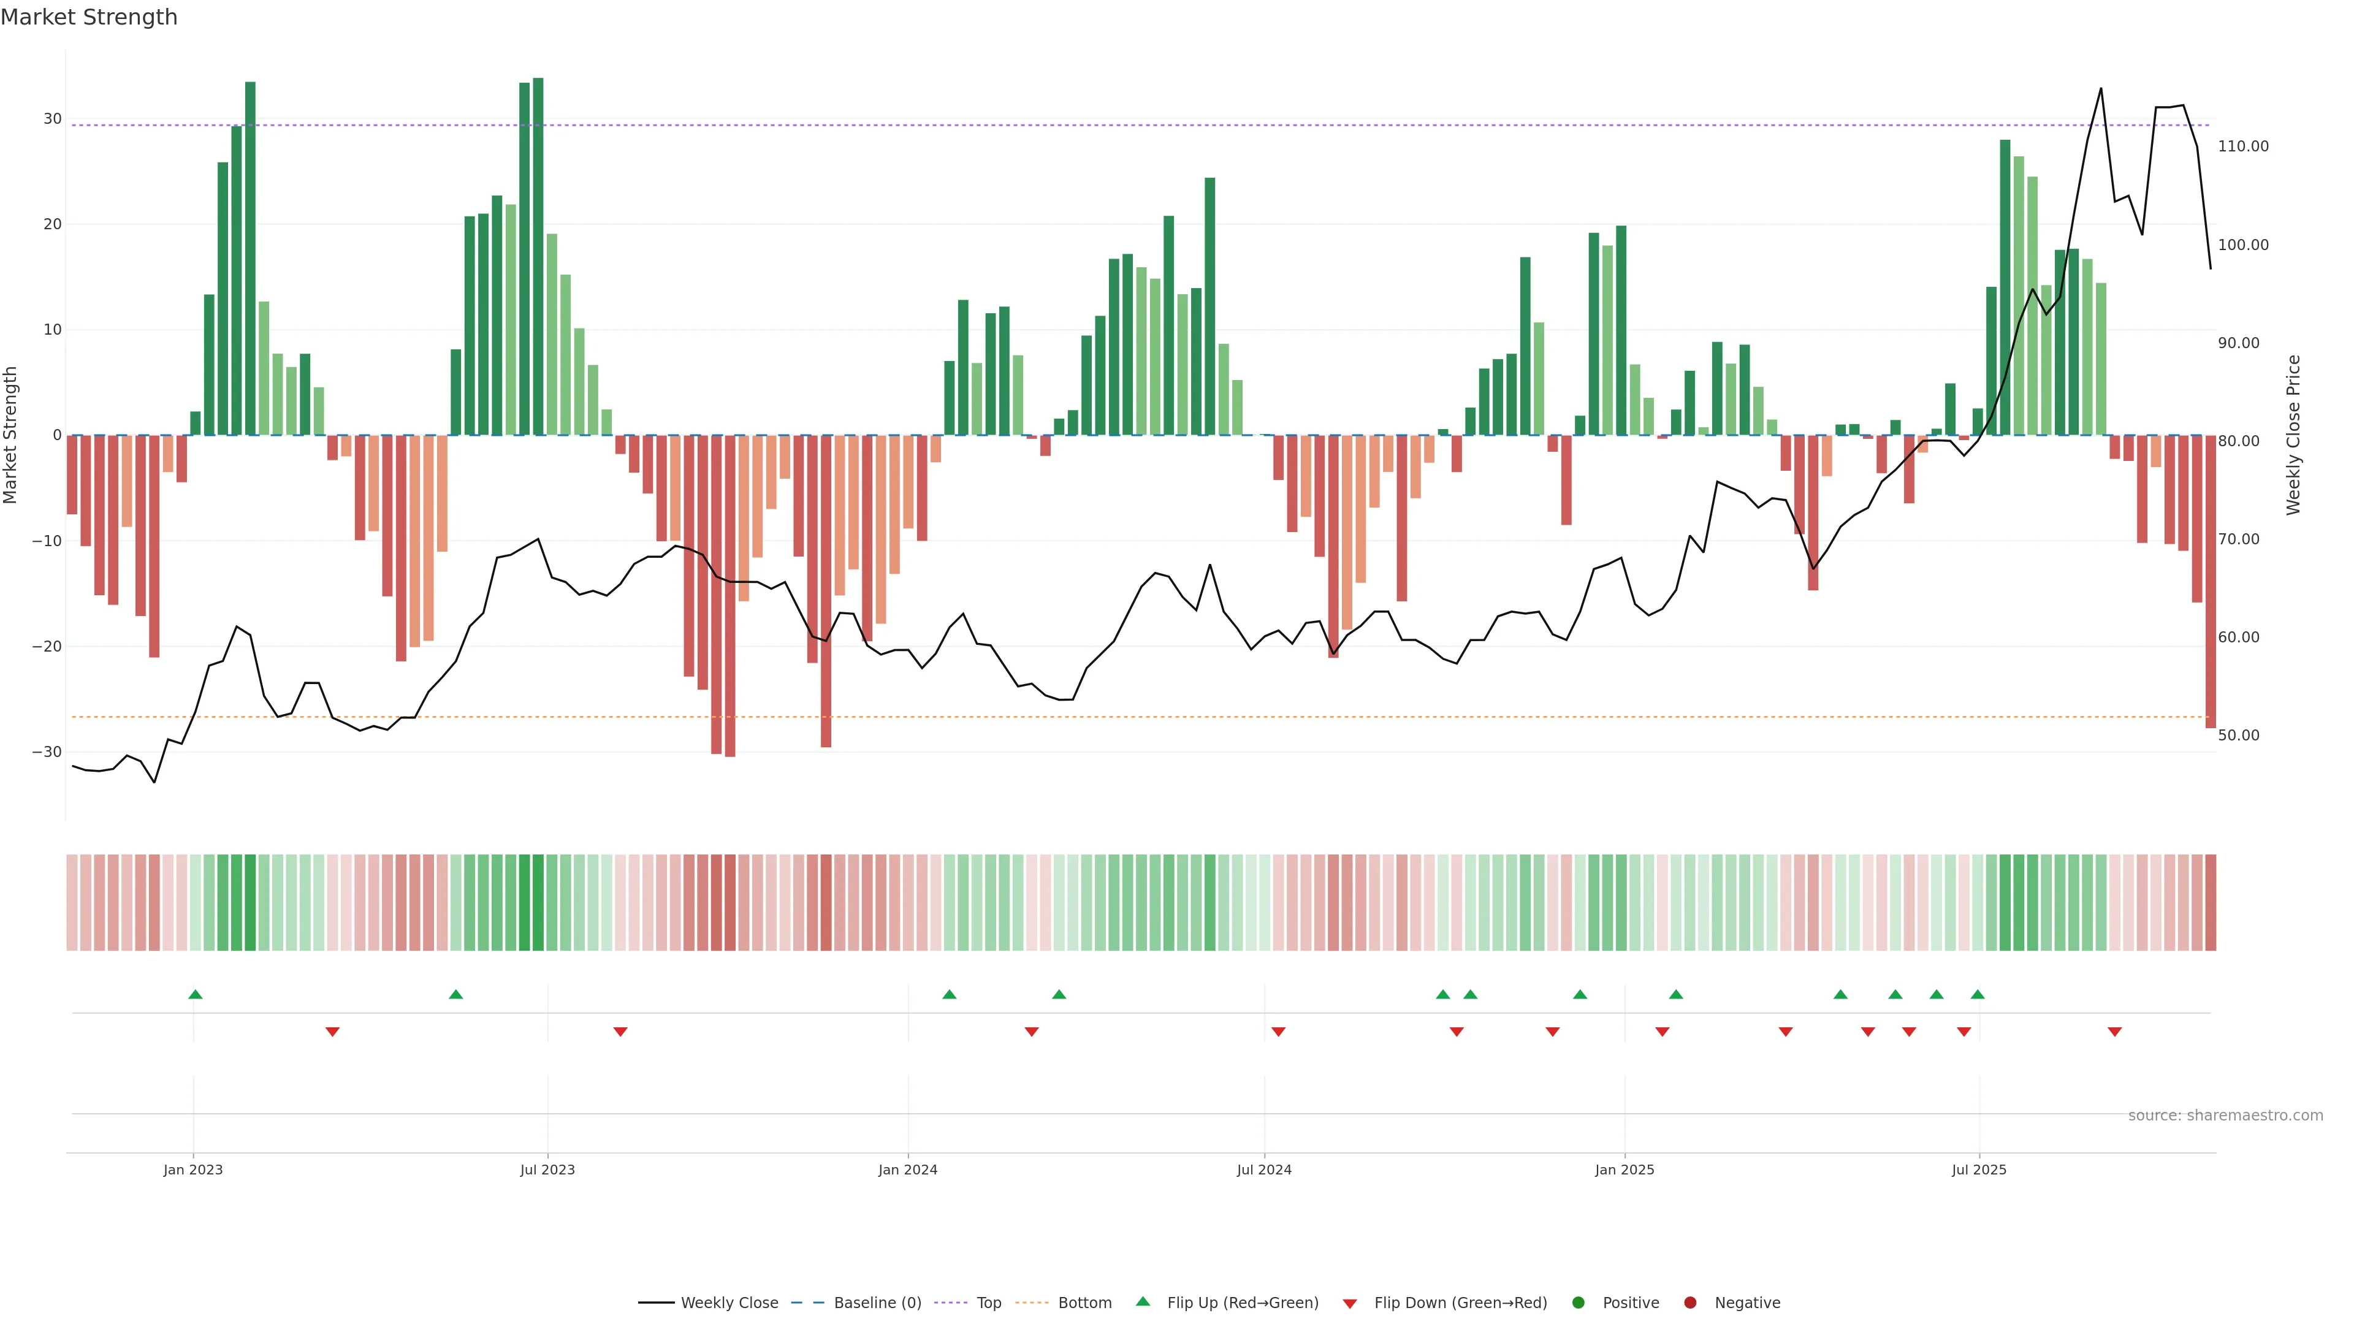Click the green Positive circle in legend

(x=1578, y=1303)
